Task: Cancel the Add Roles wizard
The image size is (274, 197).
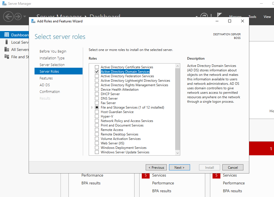Action: click(233, 167)
